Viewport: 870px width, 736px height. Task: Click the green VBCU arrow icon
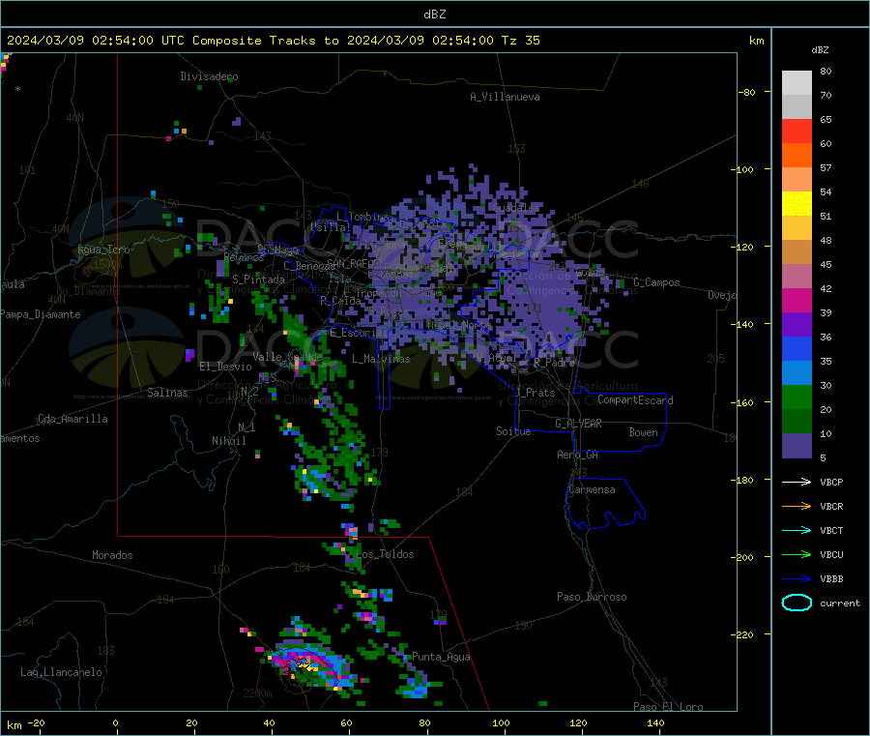point(797,554)
